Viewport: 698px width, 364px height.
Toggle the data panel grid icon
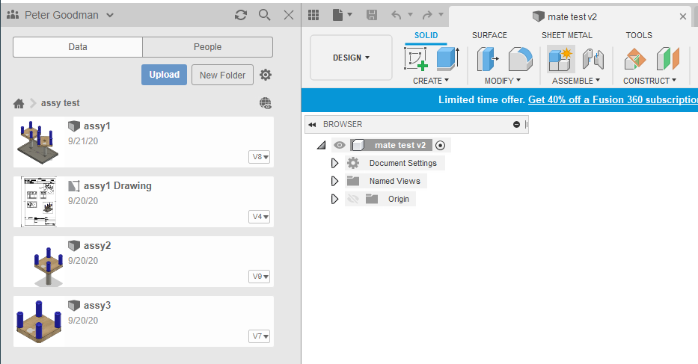(313, 15)
